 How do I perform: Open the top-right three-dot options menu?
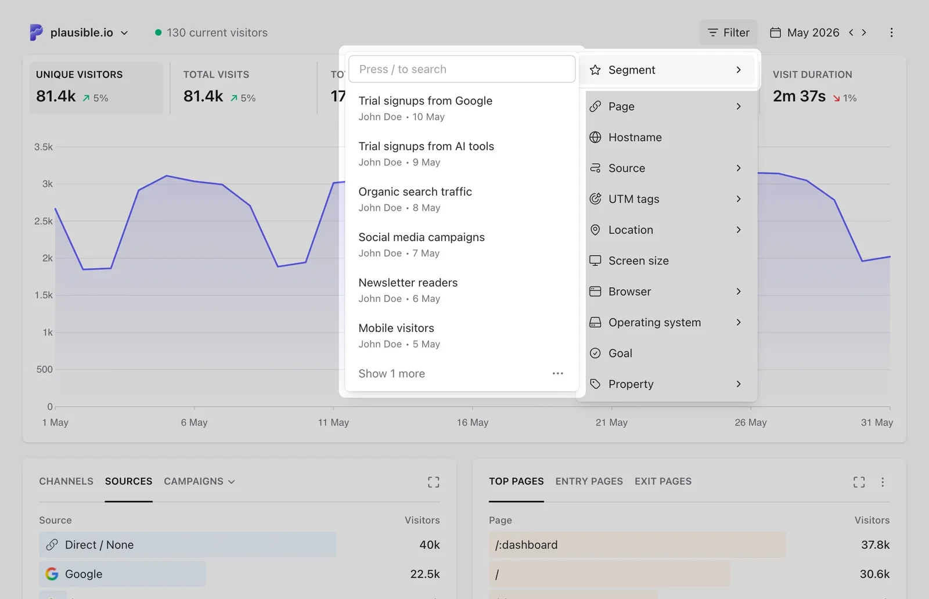point(892,33)
